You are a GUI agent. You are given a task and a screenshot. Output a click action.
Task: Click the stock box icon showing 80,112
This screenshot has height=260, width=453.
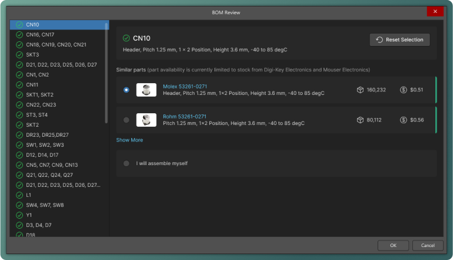[360, 120]
